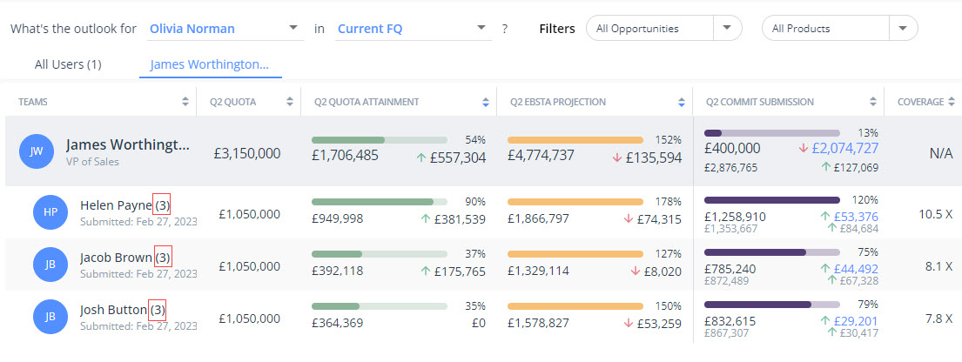The width and height of the screenshot is (962, 362).
Task: Select the James Worthington tab
Action: point(210,64)
